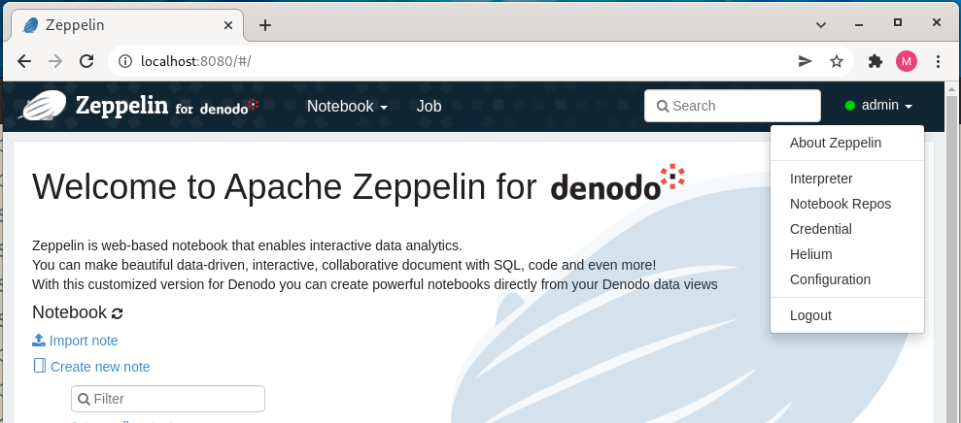Screen dimensions: 961x423
Task: Open the browser extensions puzzle icon
Action: [875, 61]
